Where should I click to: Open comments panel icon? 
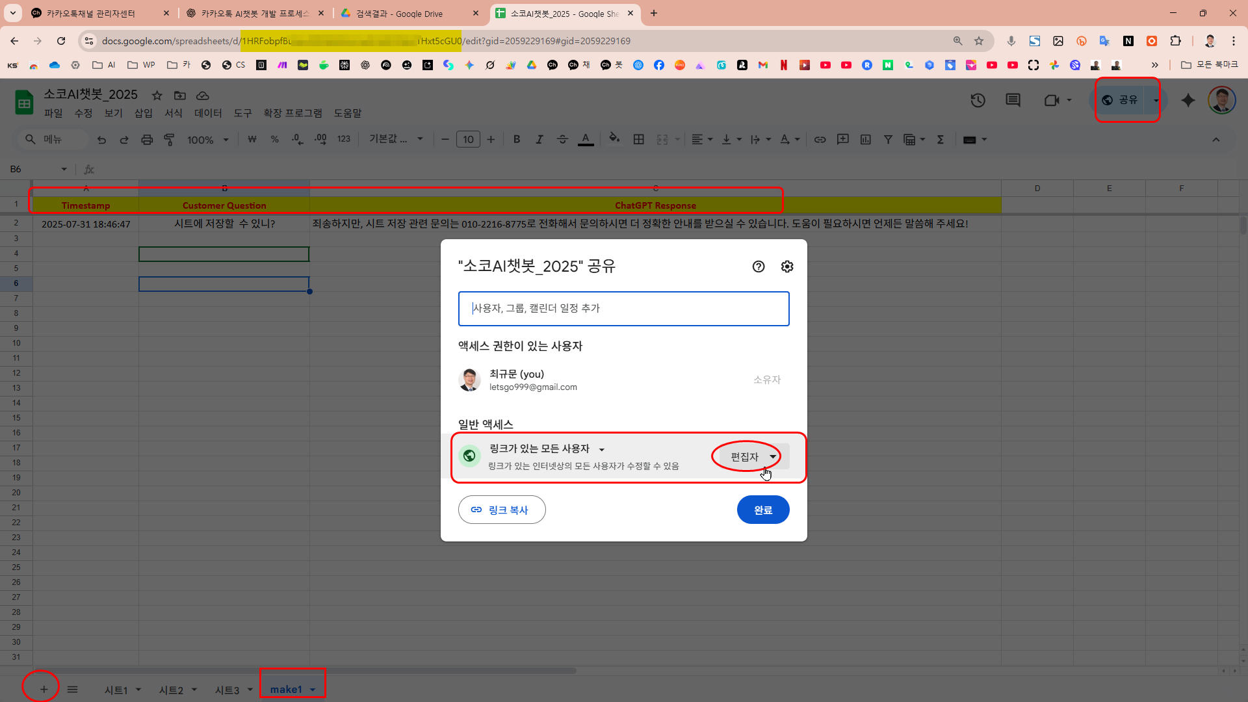[1013, 100]
